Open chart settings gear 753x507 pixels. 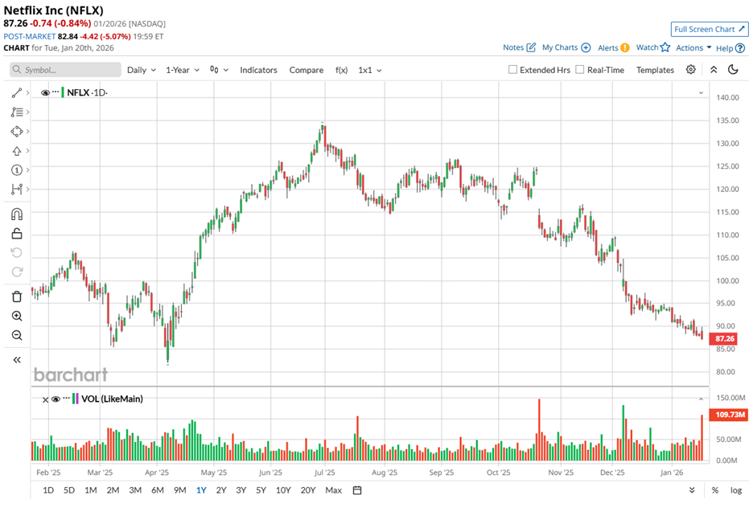tap(690, 70)
